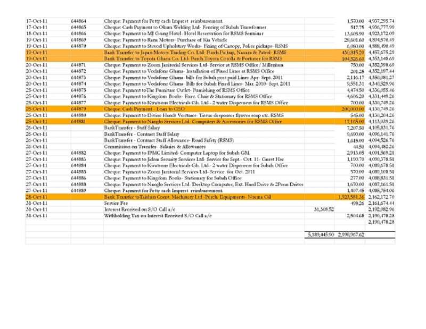Click the amount 13,605.90 cell
Screen dimensions: 426x329
coord(354,33)
